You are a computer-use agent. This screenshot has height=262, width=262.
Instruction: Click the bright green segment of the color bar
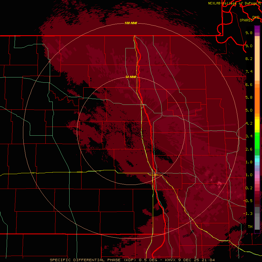(x=257, y=141)
